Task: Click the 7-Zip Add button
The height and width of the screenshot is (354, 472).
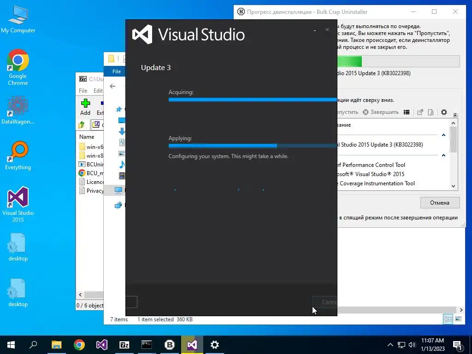Action: pos(85,107)
